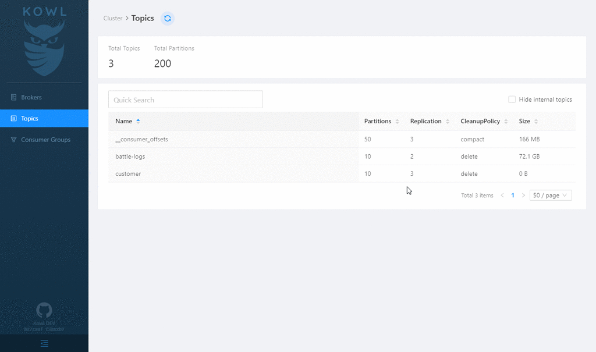Viewport: 596px width, 352px height.
Task: Click the Kowl owl logo
Action: click(x=44, y=42)
